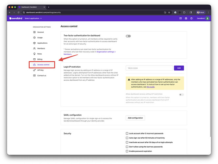This screenshot has width=218, height=164.
Task: Select Access control in the sidebar
Action: point(43,65)
